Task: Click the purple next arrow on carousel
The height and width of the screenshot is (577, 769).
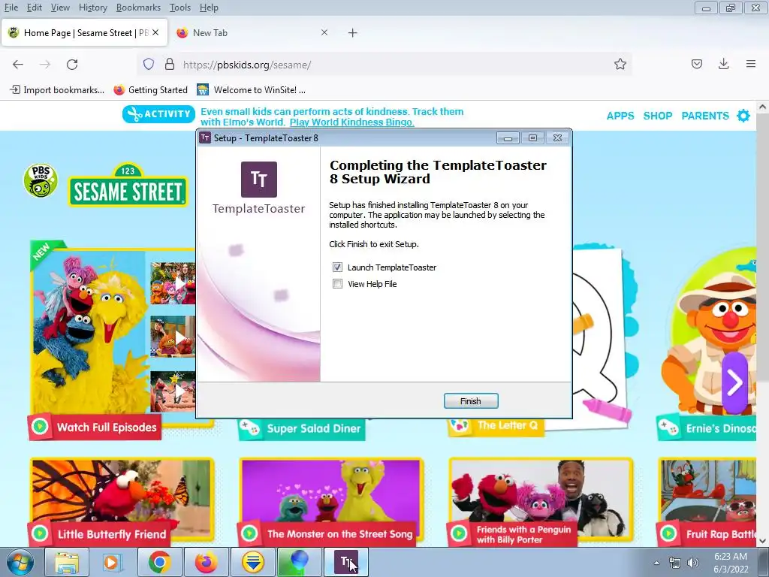Action: tap(734, 382)
